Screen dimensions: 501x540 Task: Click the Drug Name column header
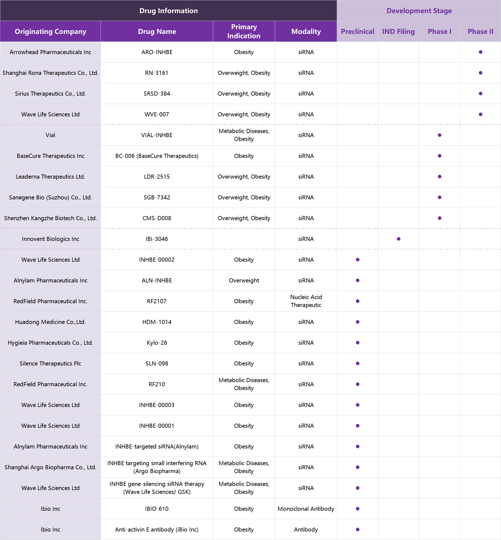[x=157, y=31]
